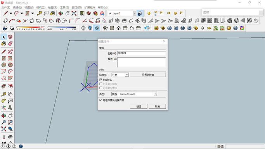Close the Create Component dialog

coord(164,41)
